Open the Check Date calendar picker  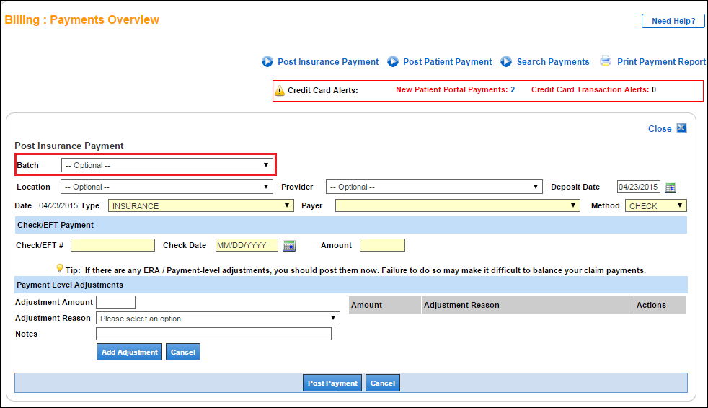tap(289, 246)
